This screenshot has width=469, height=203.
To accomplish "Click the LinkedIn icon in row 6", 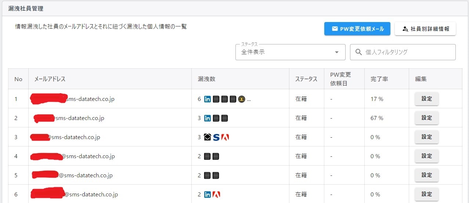I will click(x=208, y=195).
